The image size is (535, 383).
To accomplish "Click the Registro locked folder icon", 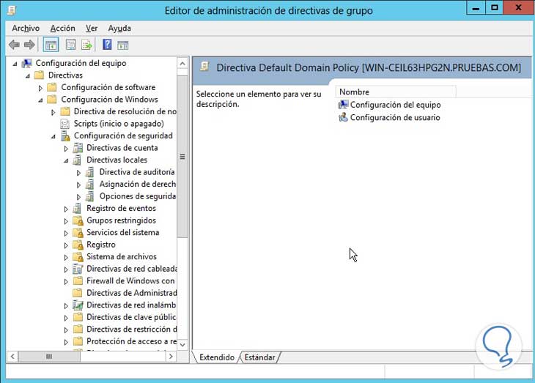I will click(78, 245).
